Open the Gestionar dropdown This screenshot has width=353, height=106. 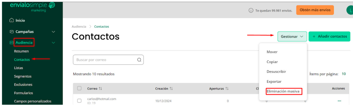[292, 37]
